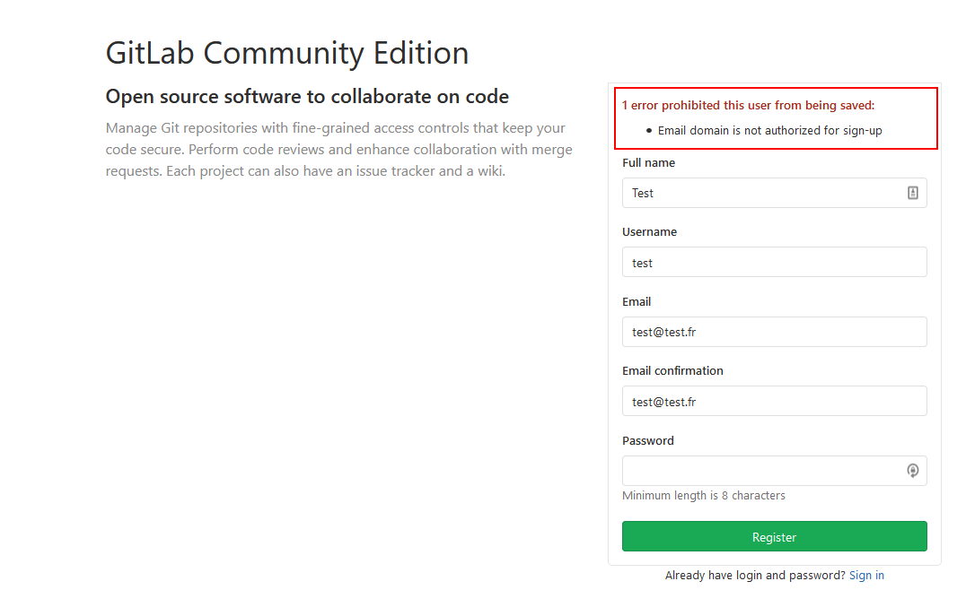The width and height of the screenshot is (957, 590).
Task: Click the gray Manage Git repositories description paragraph
Action: coord(338,149)
